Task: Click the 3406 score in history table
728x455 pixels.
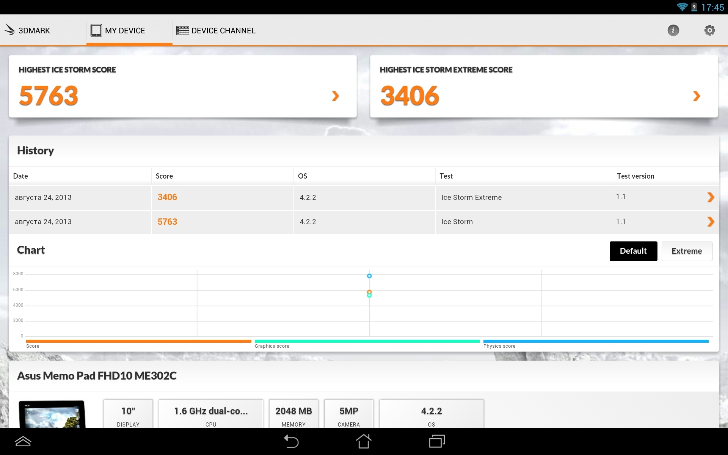Action: pyautogui.click(x=167, y=197)
